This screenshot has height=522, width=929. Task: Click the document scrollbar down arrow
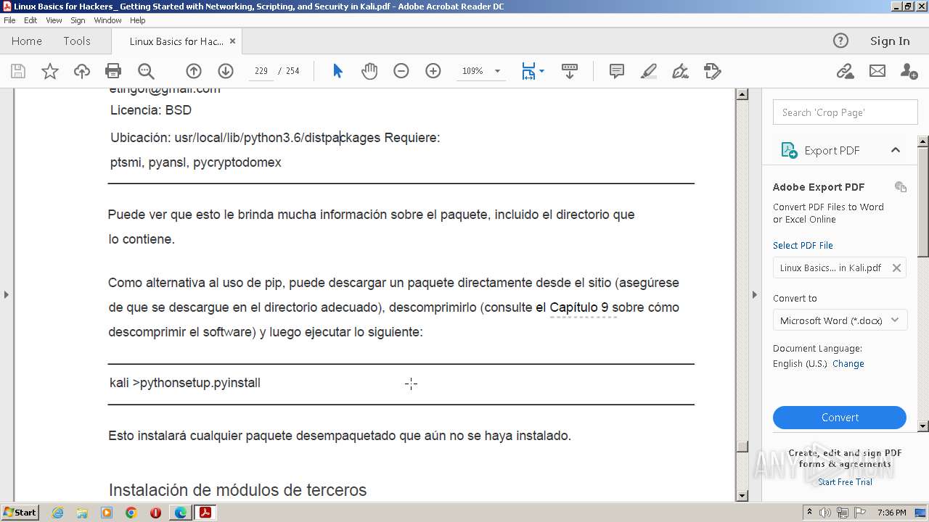coord(742,496)
